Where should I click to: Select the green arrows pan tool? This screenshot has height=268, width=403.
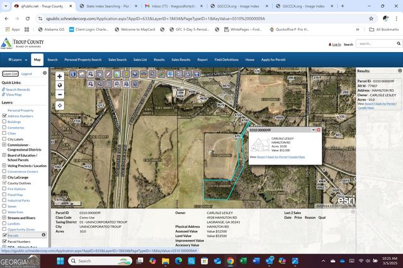click(117, 74)
